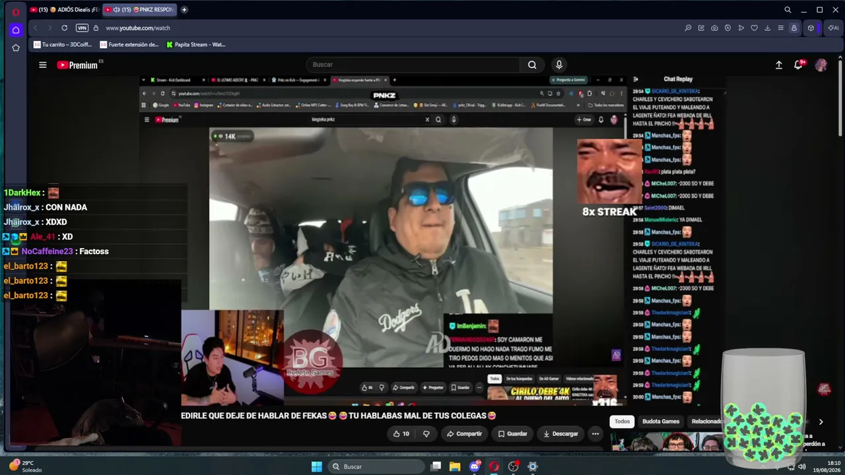This screenshot has width=845, height=475.
Task: Open the Chat Replay header
Action: tap(678, 79)
